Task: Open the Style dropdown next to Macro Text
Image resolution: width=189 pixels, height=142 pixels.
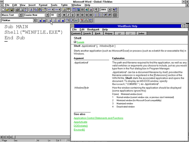Action: pos(21,15)
